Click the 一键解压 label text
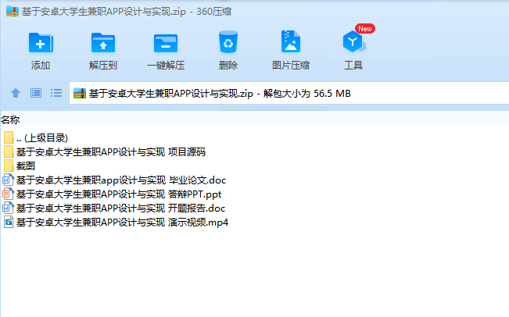Viewport: 509px width, 317px height. click(166, 66)
